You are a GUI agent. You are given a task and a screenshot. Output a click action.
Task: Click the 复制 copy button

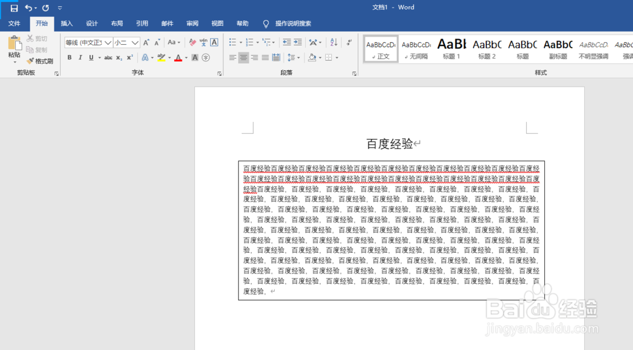[37, 50]
